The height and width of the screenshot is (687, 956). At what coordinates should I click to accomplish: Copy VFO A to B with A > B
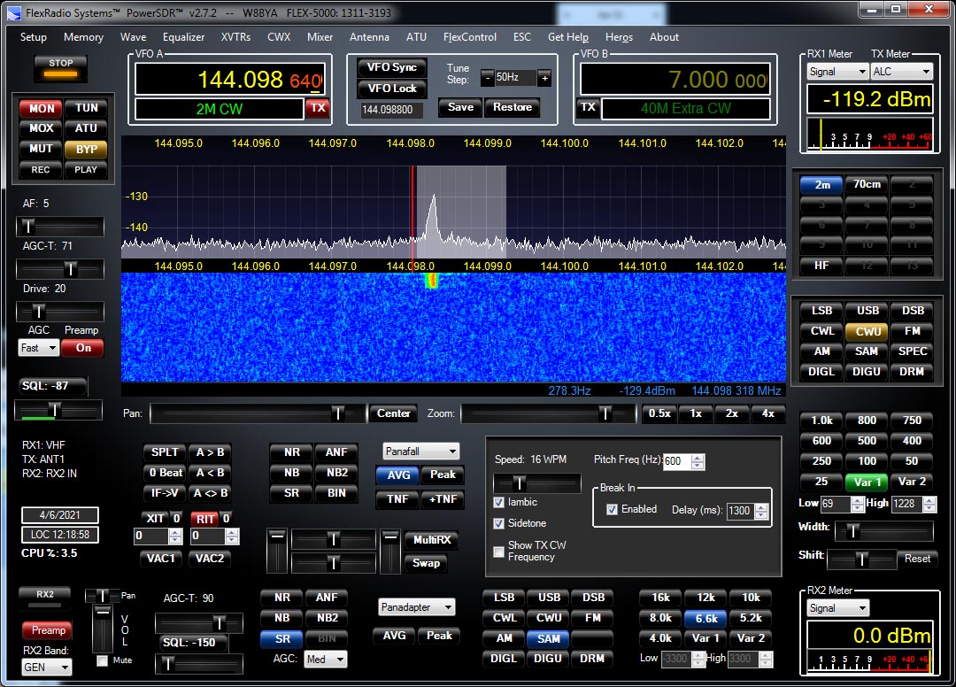pyautogui.click(x=211, y=452)
